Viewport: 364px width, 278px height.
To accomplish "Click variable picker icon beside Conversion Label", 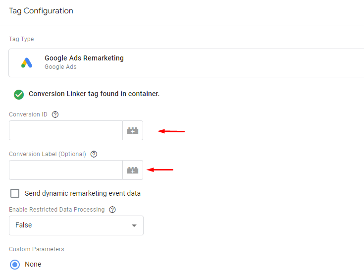I will tap(133, 170).
